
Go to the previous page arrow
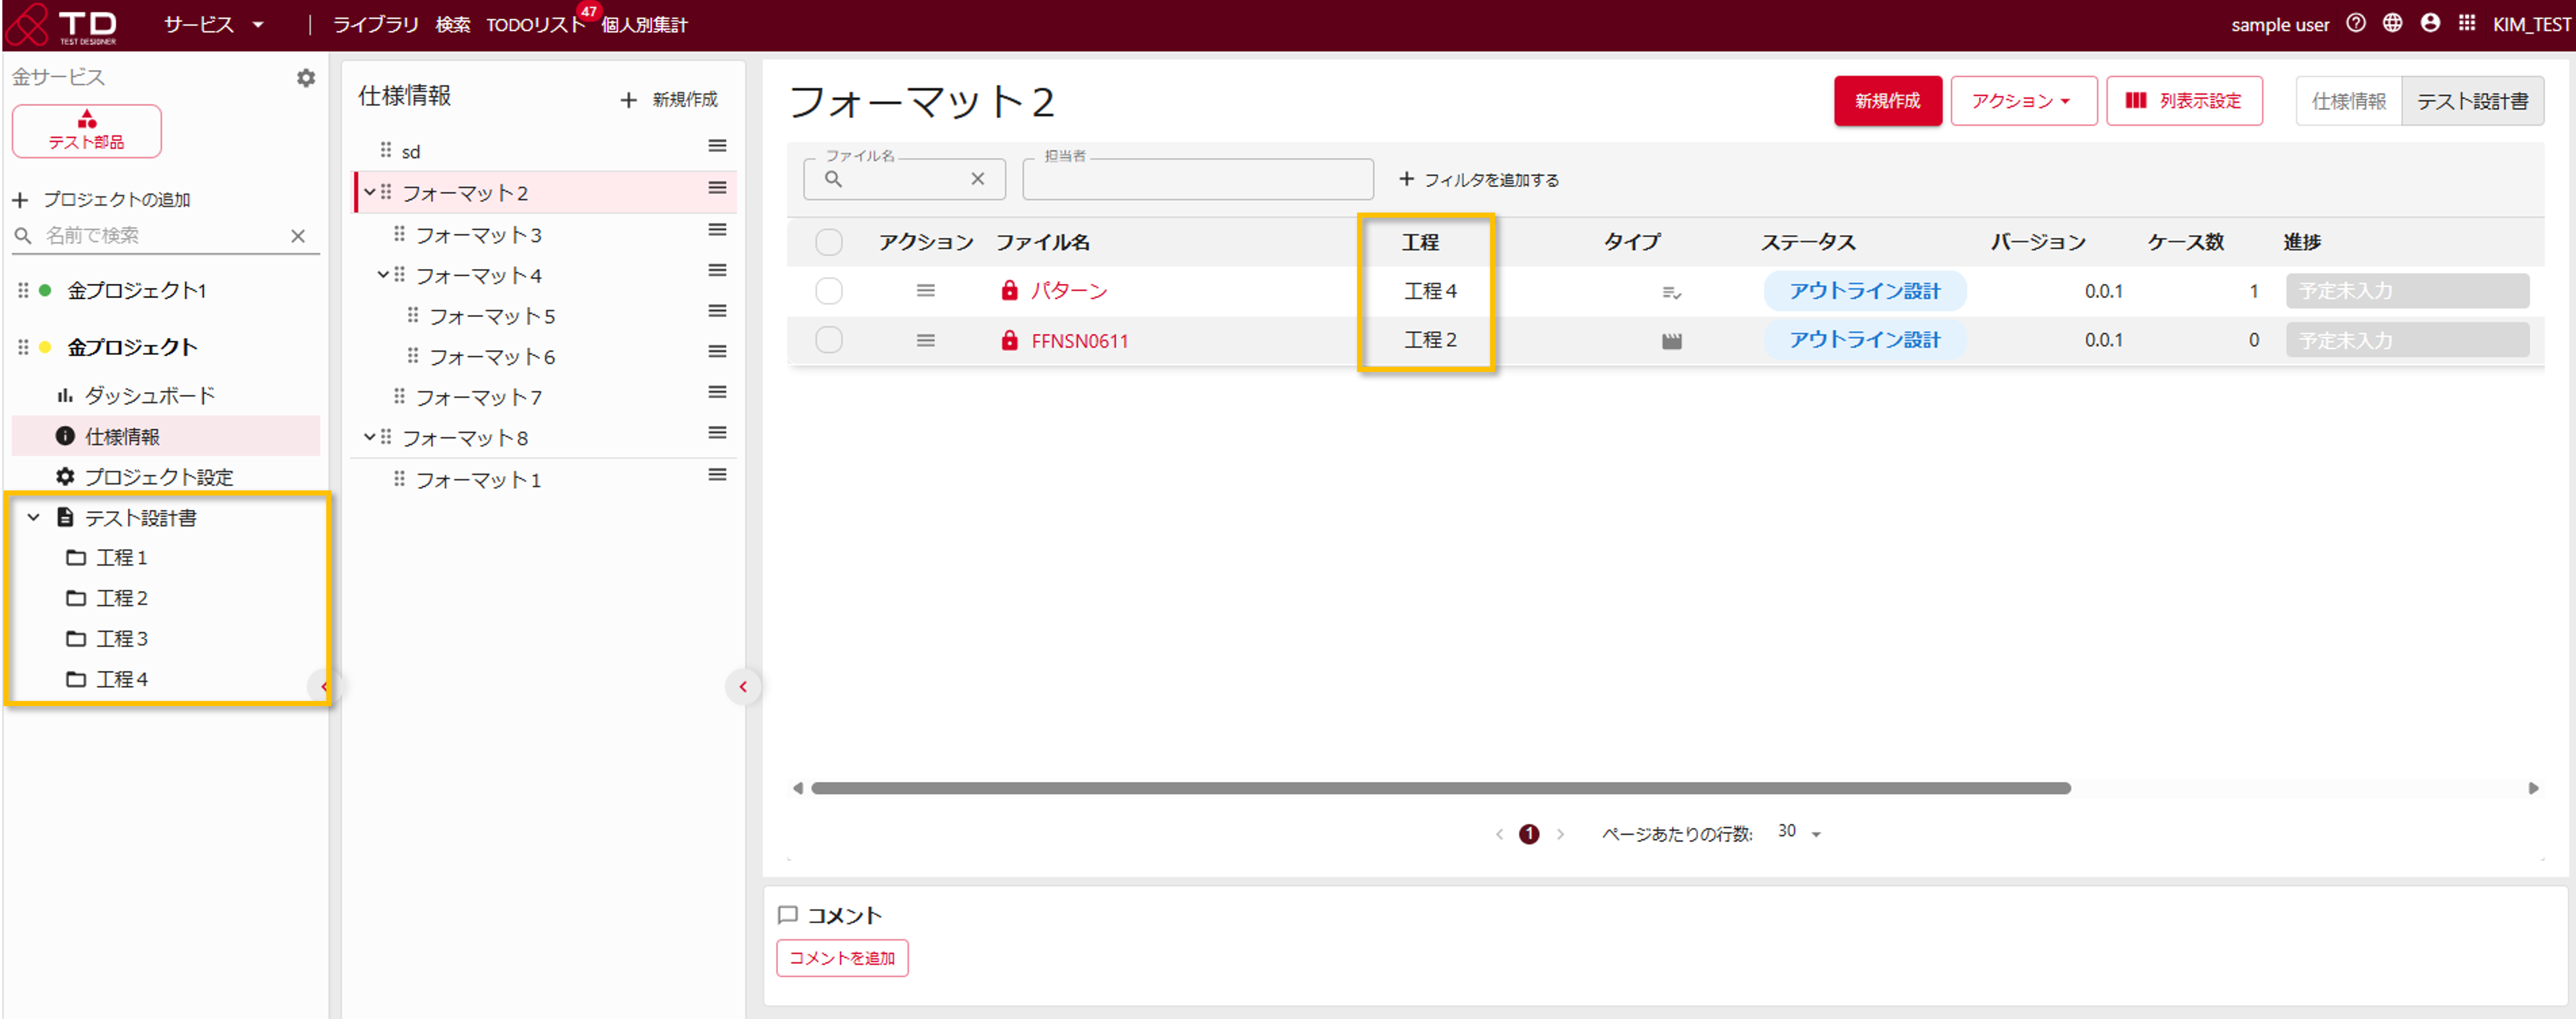tap(1499, 834)
